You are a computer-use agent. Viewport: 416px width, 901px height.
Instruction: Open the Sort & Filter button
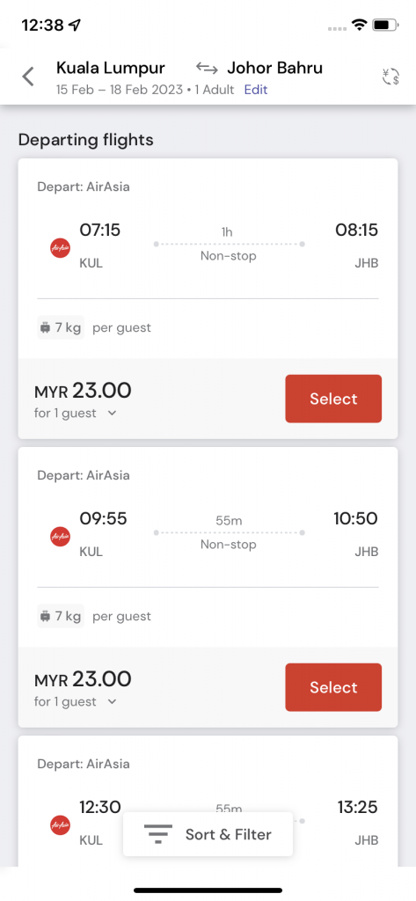(x=208, y=834)
